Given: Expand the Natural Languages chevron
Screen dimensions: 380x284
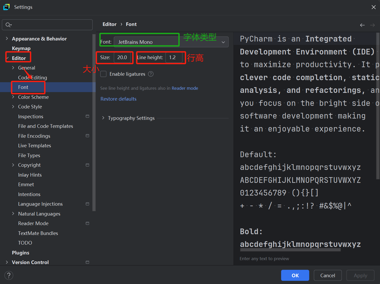Looking at the screenshot, I should tap(13, 214).
